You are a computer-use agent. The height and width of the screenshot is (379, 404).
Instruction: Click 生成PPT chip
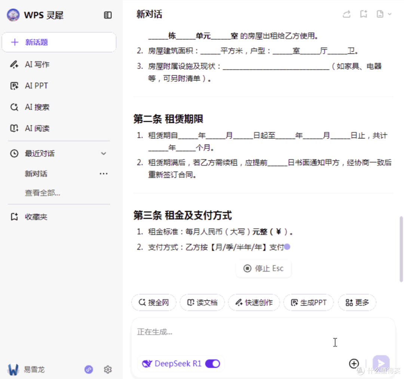coord(309,302)
